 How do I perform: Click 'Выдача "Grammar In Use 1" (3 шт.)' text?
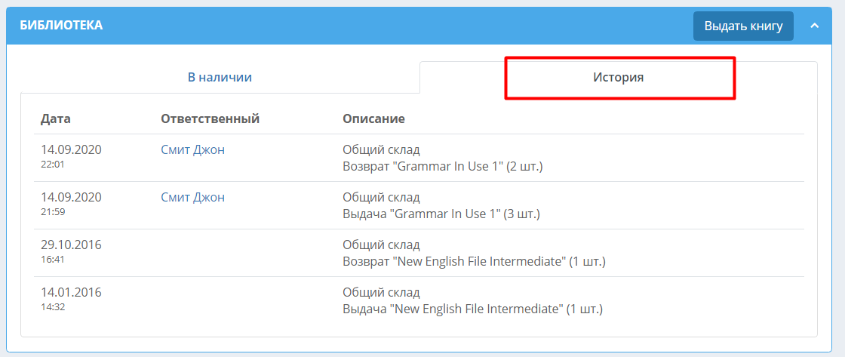coord(441,214)
